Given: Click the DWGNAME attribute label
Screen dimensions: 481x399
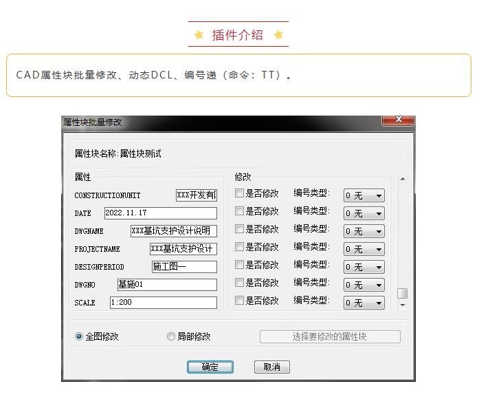Looking at the screenshot, I should (89, 231).
